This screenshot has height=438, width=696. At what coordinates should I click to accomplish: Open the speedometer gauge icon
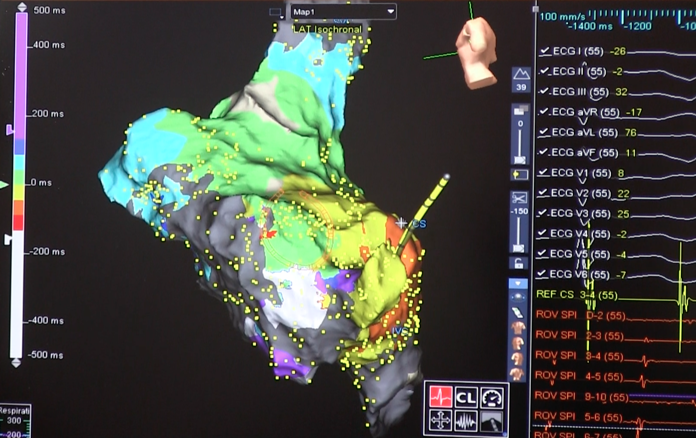pos(492,398)
